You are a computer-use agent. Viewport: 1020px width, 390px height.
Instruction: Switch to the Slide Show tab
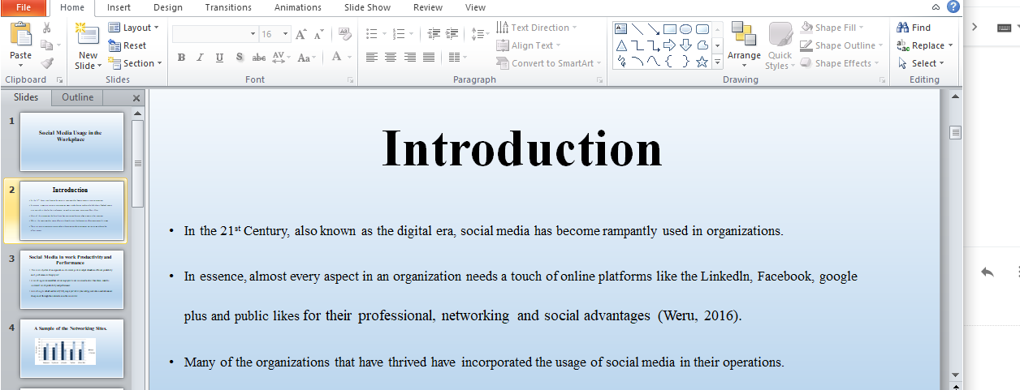pyautogui.click(x=367, y=7)
